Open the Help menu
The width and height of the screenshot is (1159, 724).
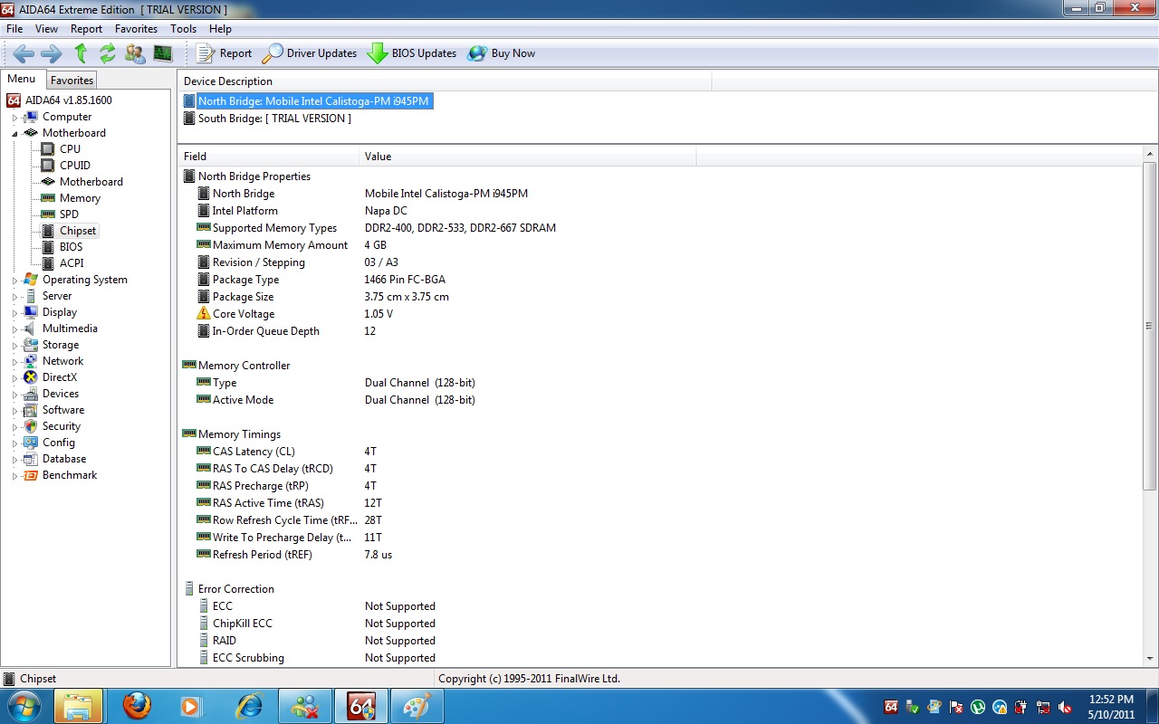[220, 29]
